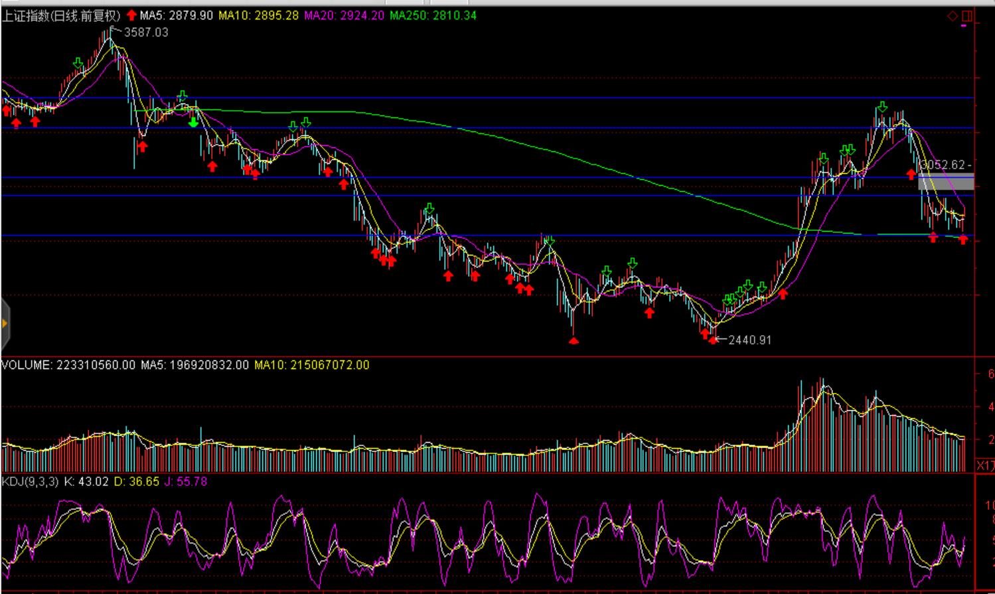The width and height of the screenshot is (995, 594).
Task: Click the red diamond icon in top-right corner
Action: click(953, 16)
